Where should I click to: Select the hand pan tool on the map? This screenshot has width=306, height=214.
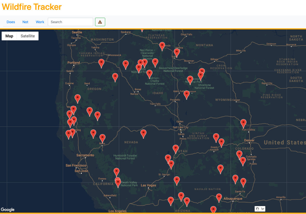(x=257, y=209)
